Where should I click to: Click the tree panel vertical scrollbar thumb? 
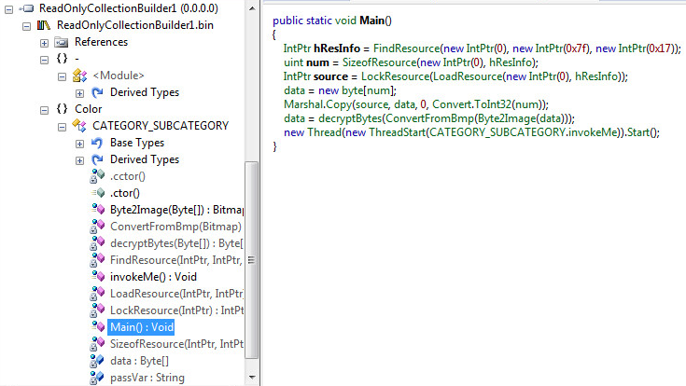[x=251, y=260]
